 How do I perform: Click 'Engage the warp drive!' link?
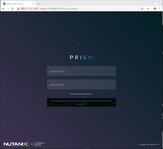149,144
